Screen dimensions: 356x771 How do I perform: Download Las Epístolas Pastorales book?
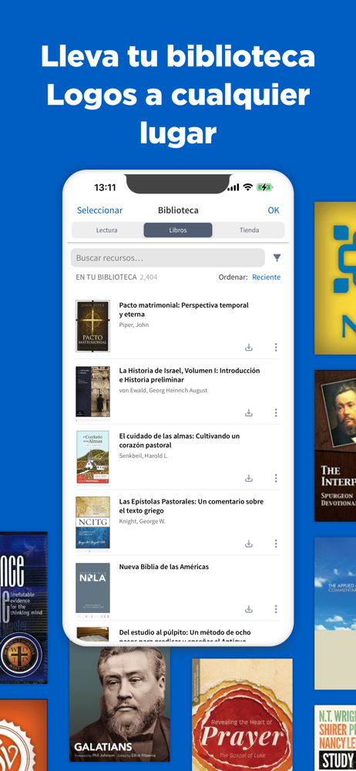[x=249, y=544]
